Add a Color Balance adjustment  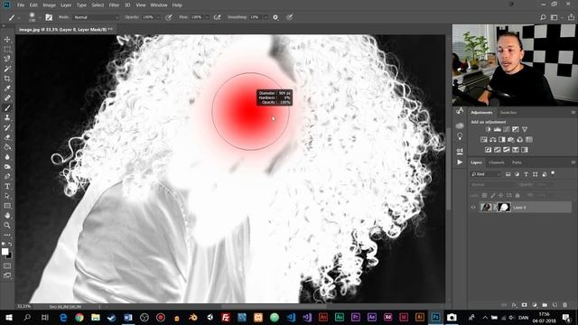(493, 140)
